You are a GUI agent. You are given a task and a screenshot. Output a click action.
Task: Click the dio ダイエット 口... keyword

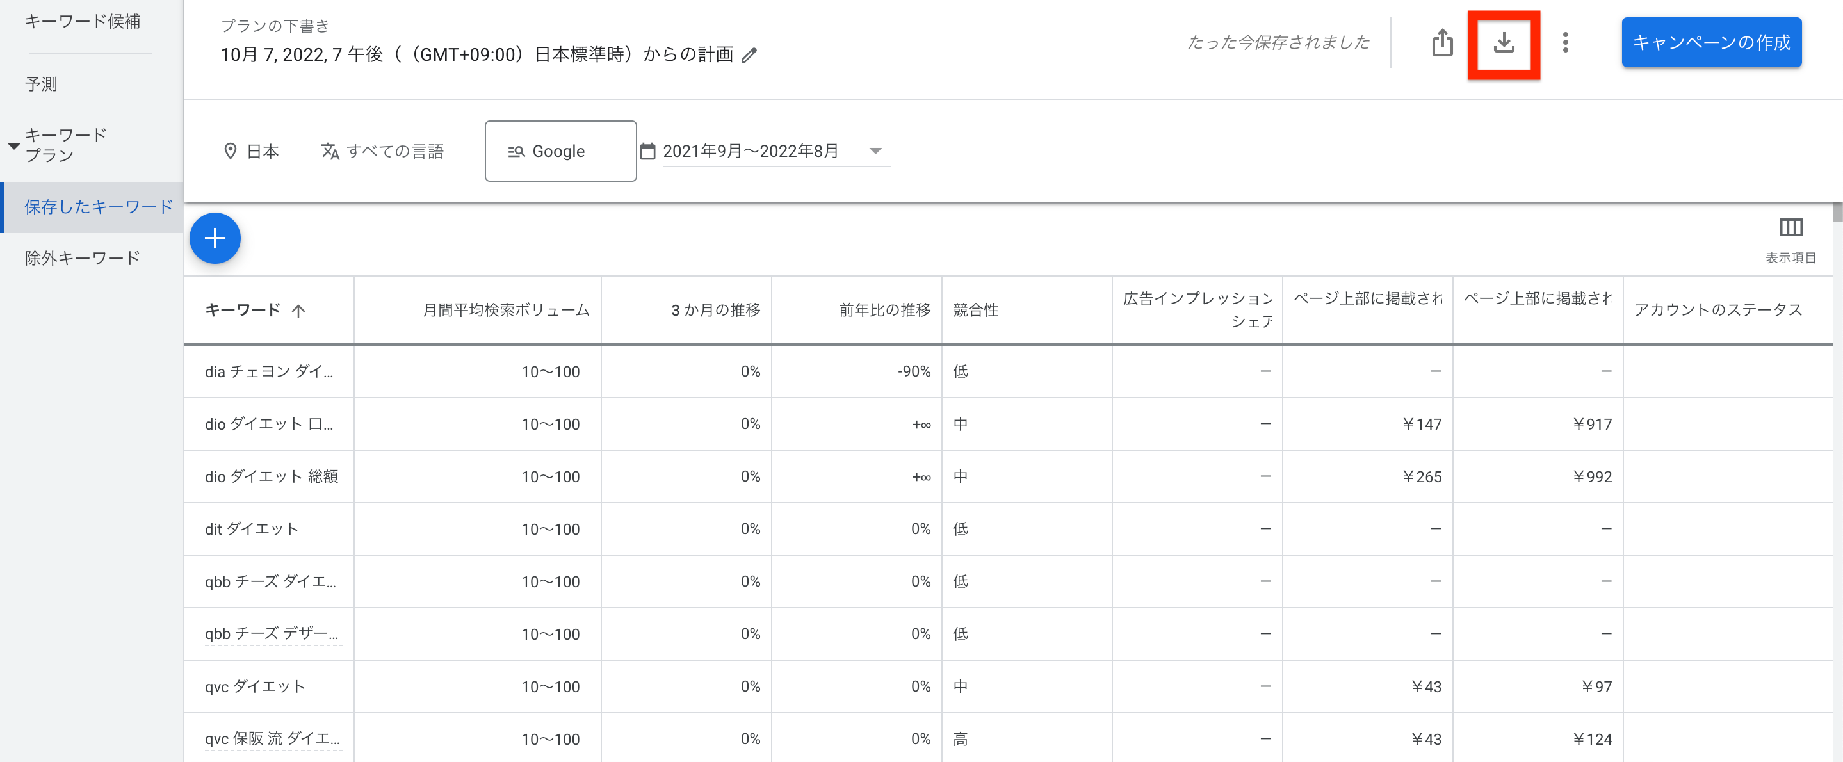pyautogui.click(x=269, y=425)
